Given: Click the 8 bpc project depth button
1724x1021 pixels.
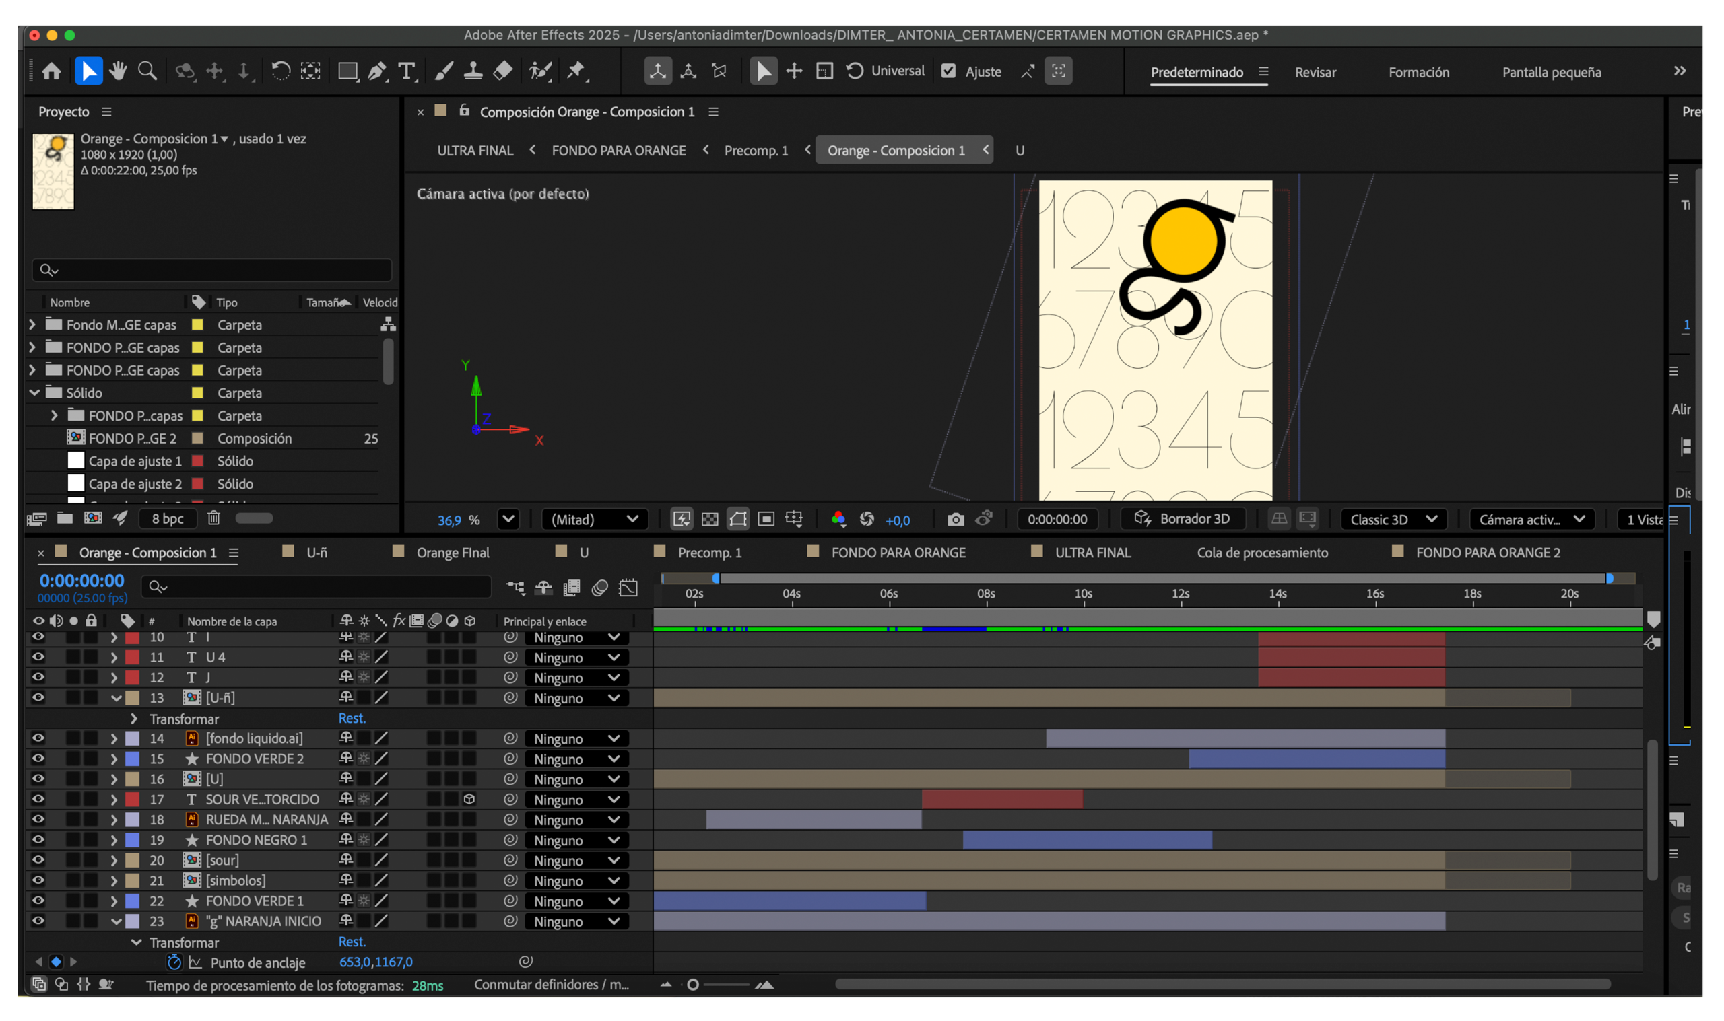Looking at the screenshot, I should coord(167,518).
